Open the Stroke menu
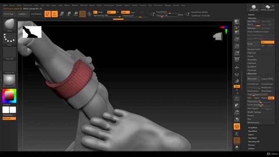 135,5
